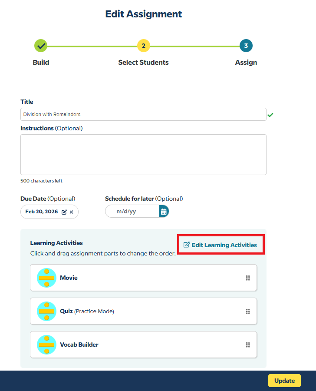Click the step 3 Assign circle
This screenshot has height=391, width=316.
(246, 45)
